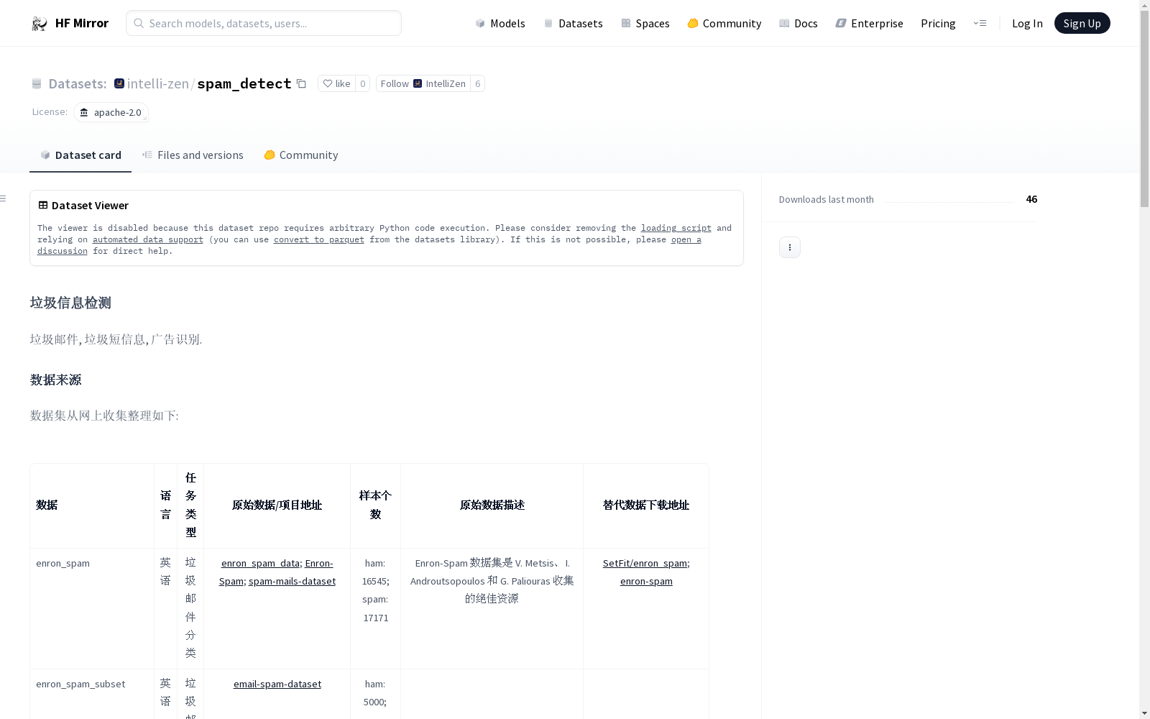Open the Models page
Screen dimensions: 1150x719
pos(500,23)
